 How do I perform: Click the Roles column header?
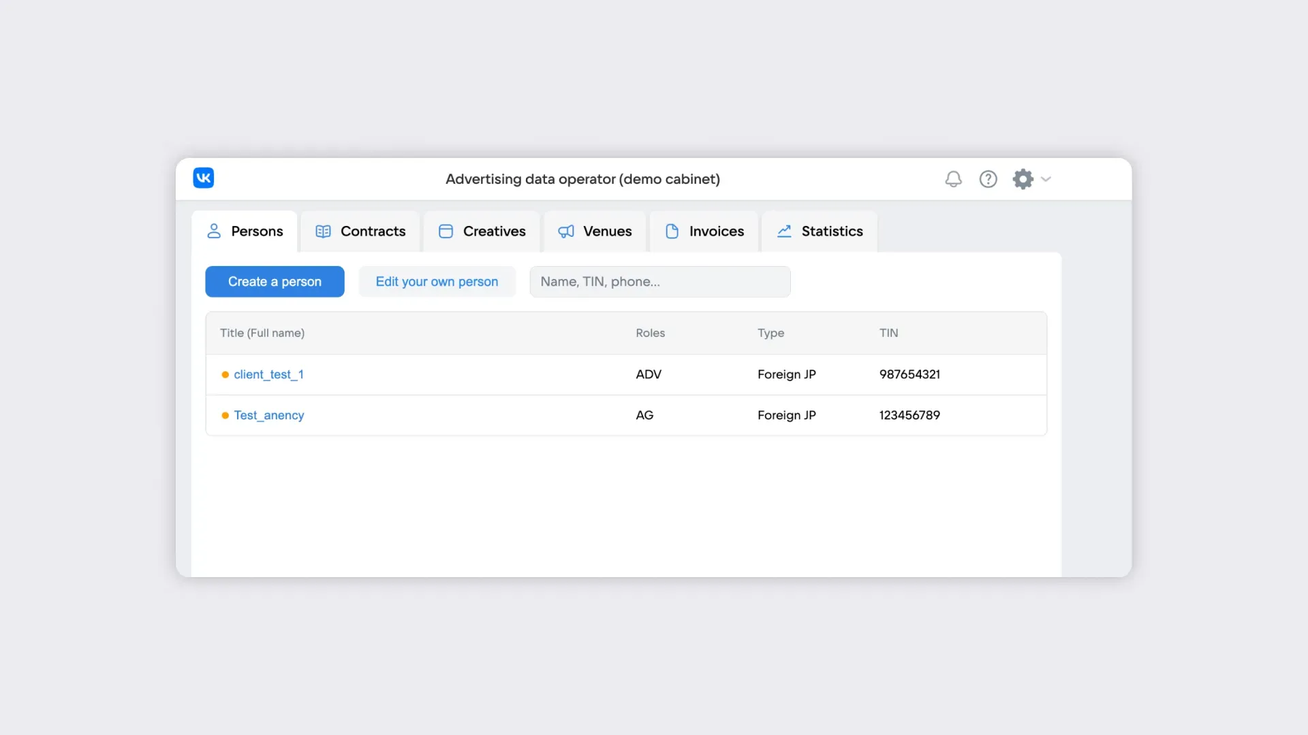point(650,333)
